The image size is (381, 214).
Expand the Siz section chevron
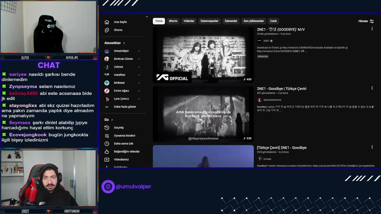tap(112, 120)
